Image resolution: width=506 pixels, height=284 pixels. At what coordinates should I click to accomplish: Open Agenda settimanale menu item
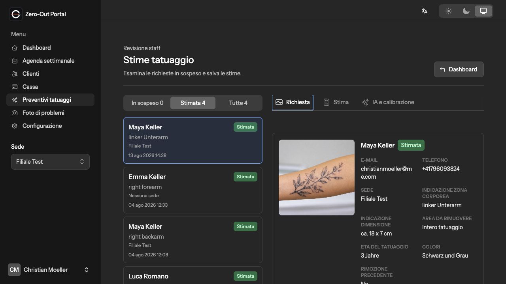click(50, 61)
